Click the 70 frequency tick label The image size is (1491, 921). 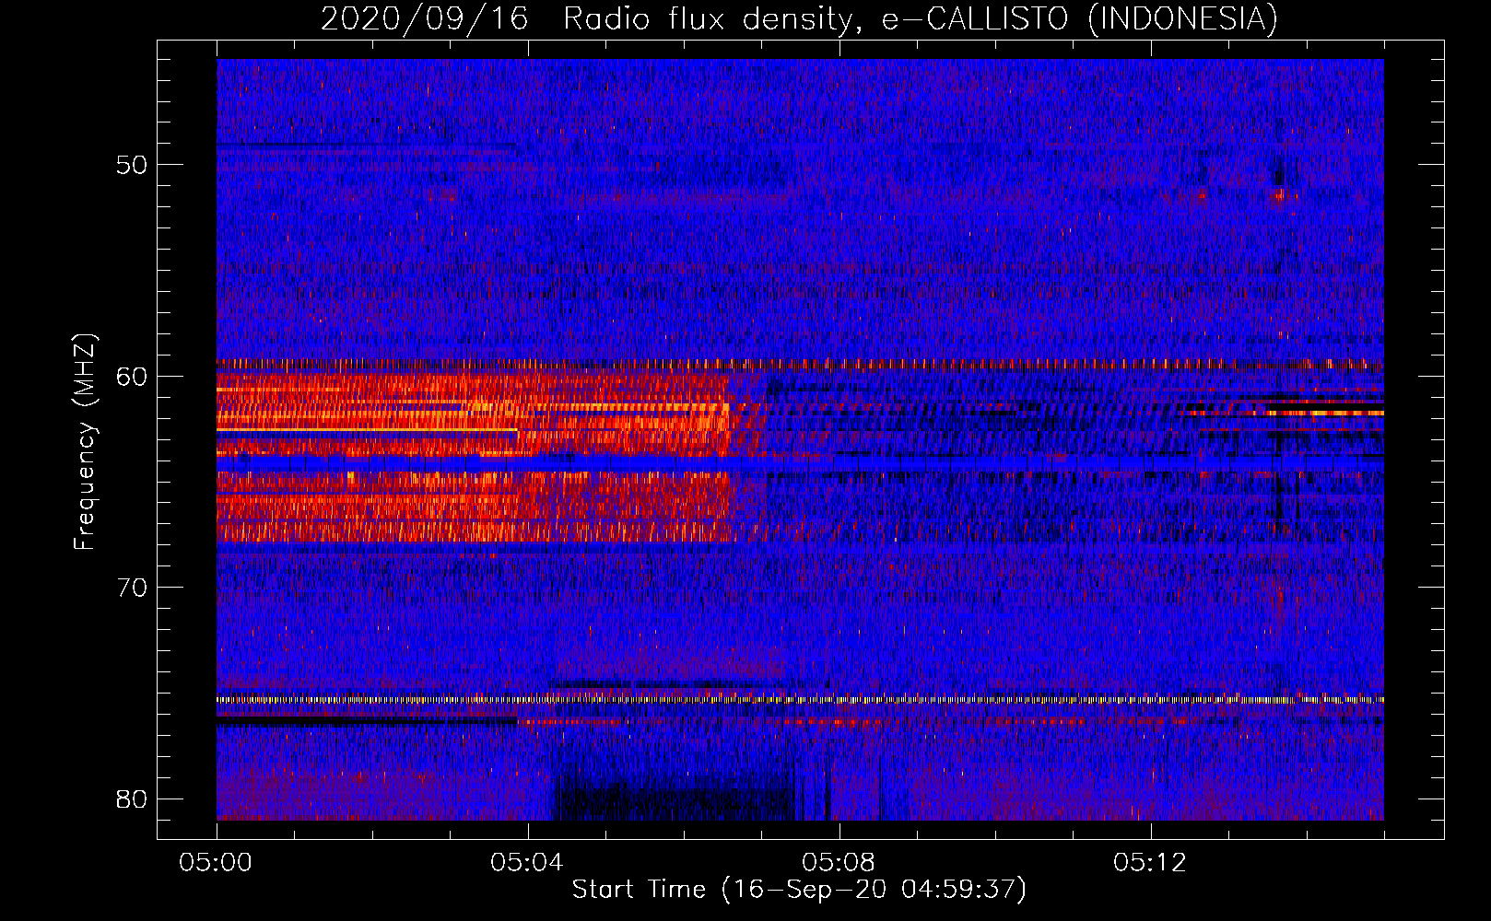(132, 588)
